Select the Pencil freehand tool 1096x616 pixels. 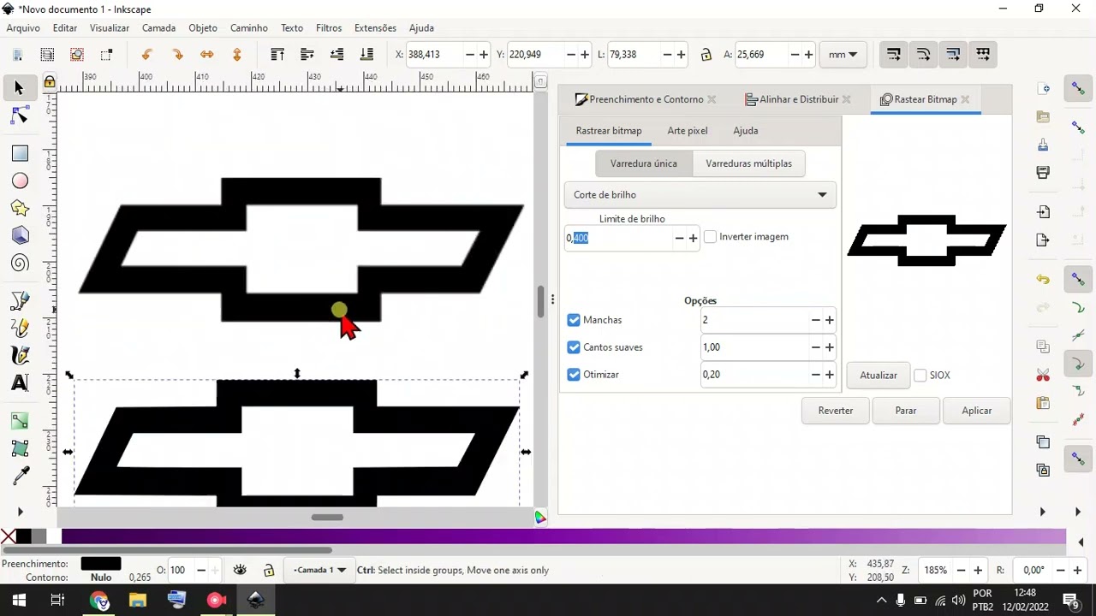coord(20,328)
